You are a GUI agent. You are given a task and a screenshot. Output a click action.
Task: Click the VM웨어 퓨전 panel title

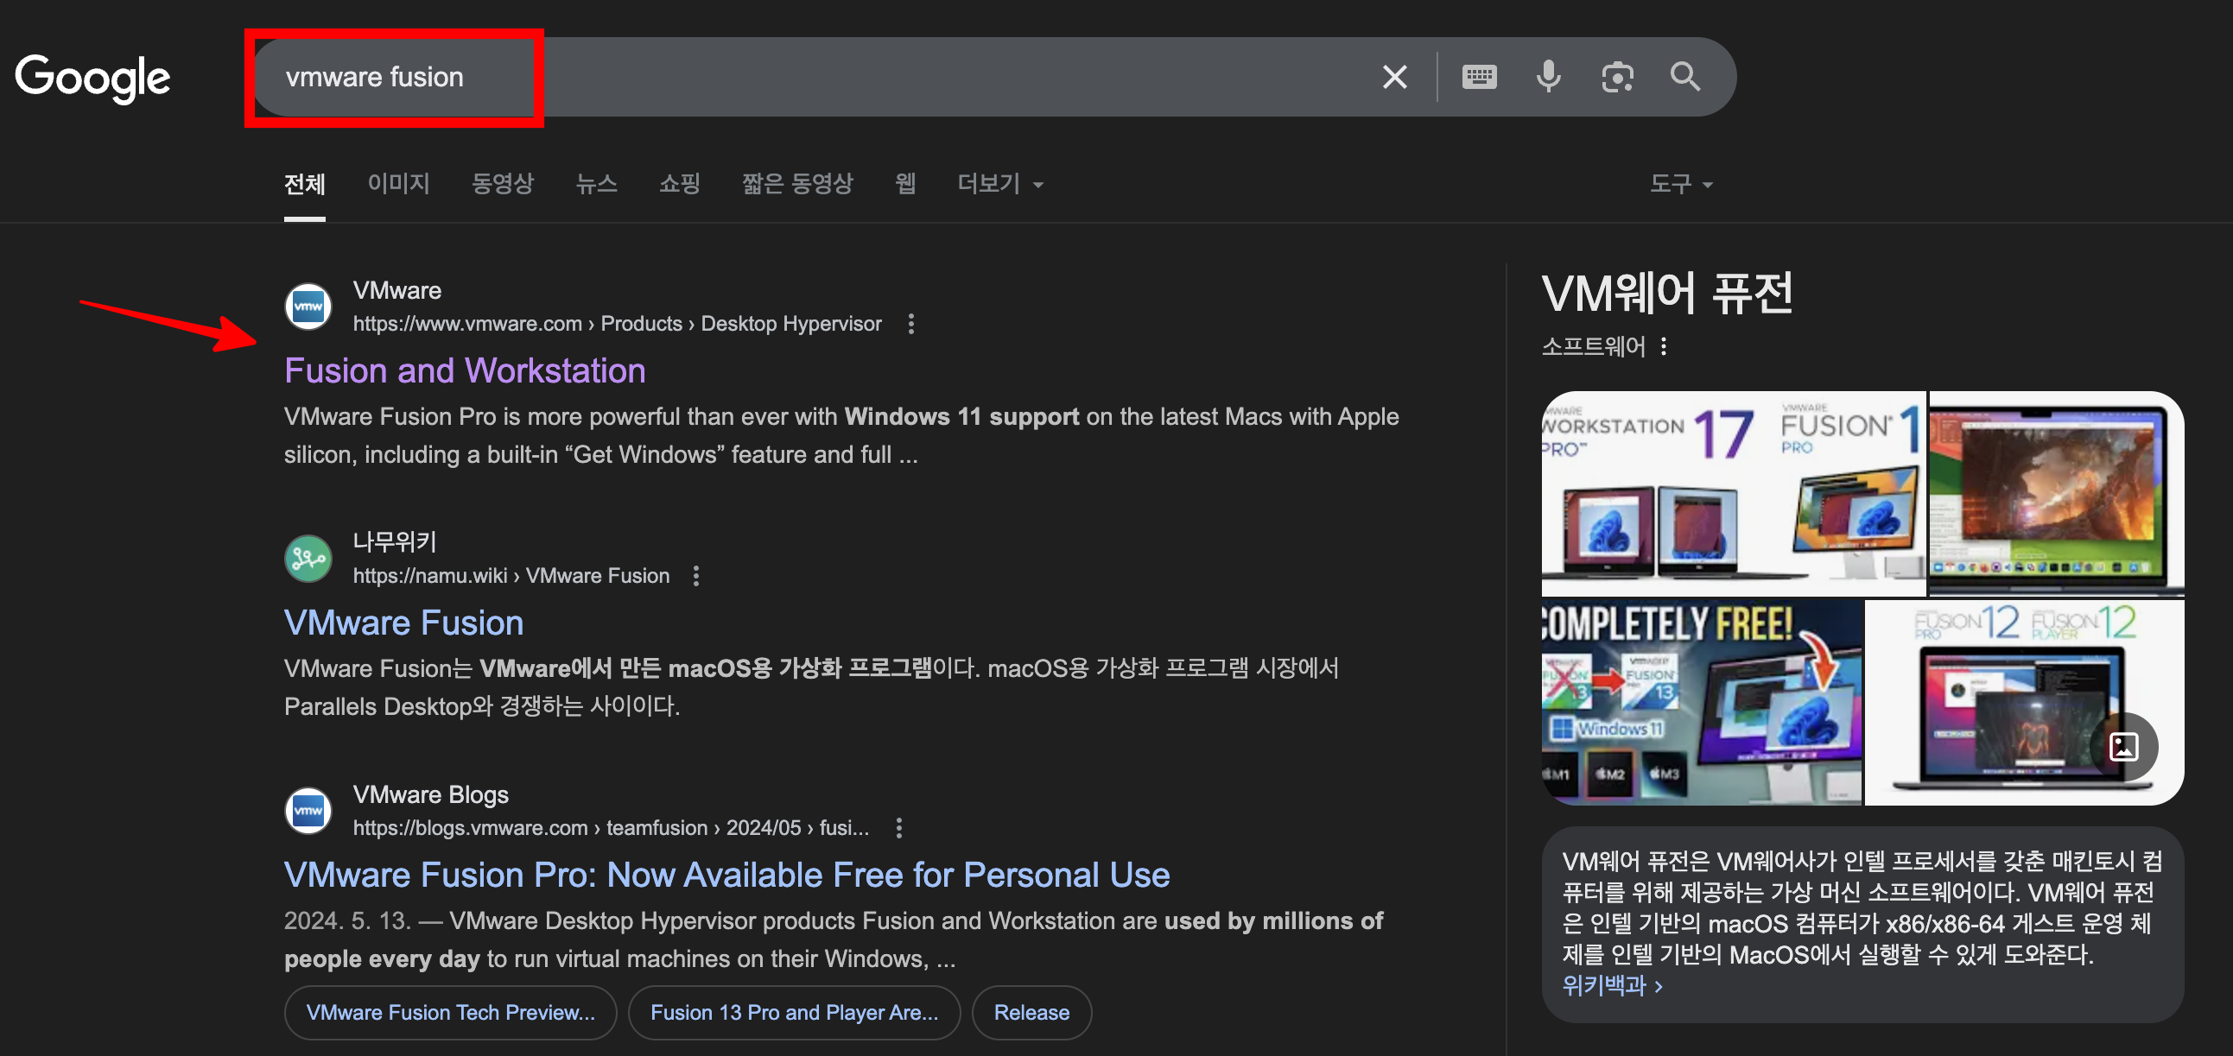tap(1667, 294)
